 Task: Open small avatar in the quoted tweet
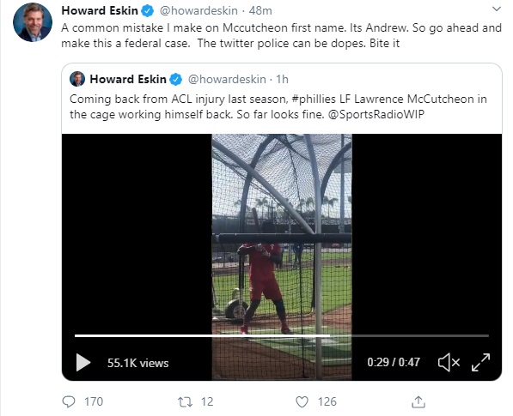point(77,79)
